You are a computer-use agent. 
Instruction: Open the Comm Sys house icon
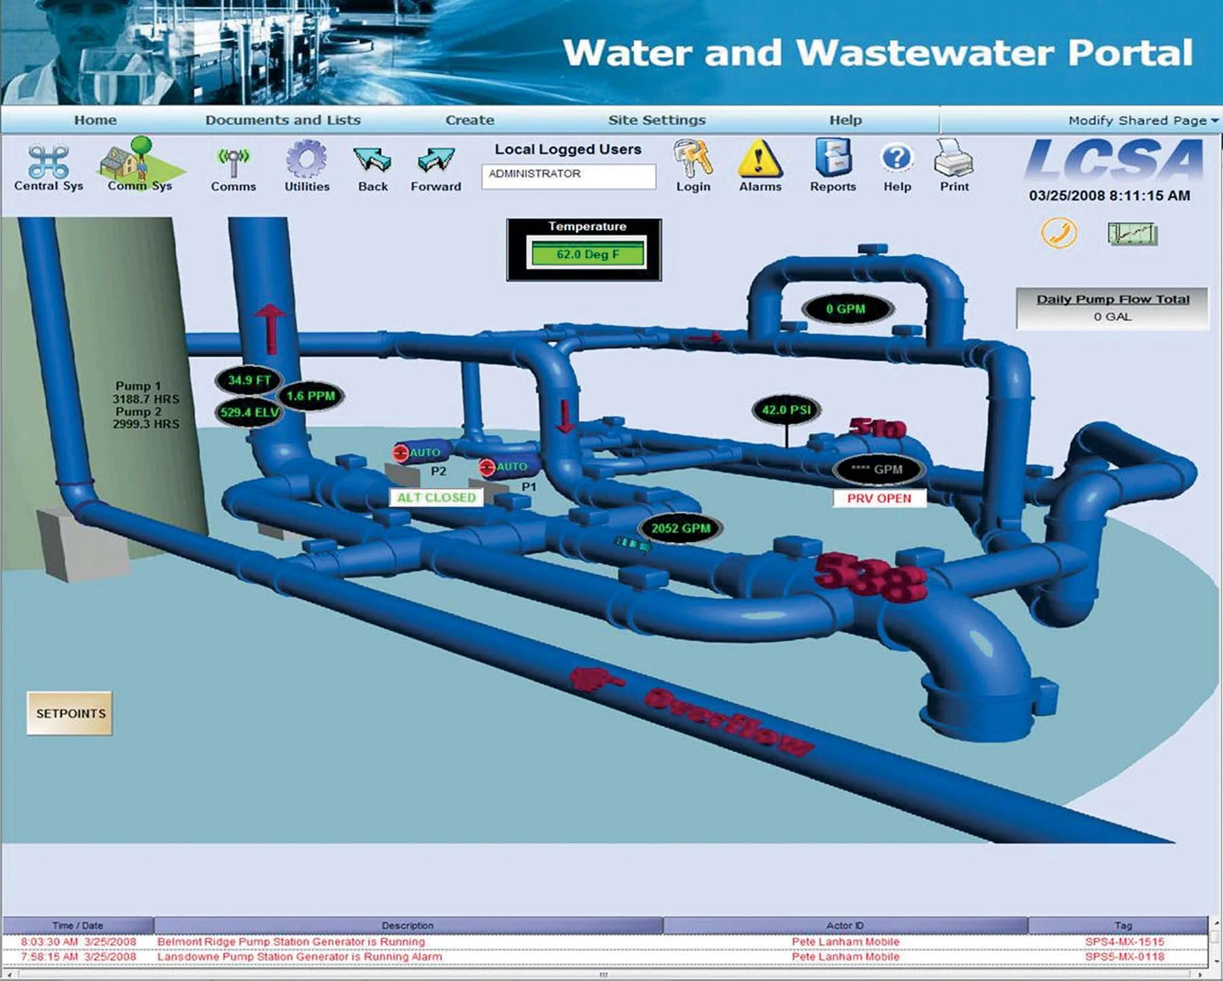141,162
